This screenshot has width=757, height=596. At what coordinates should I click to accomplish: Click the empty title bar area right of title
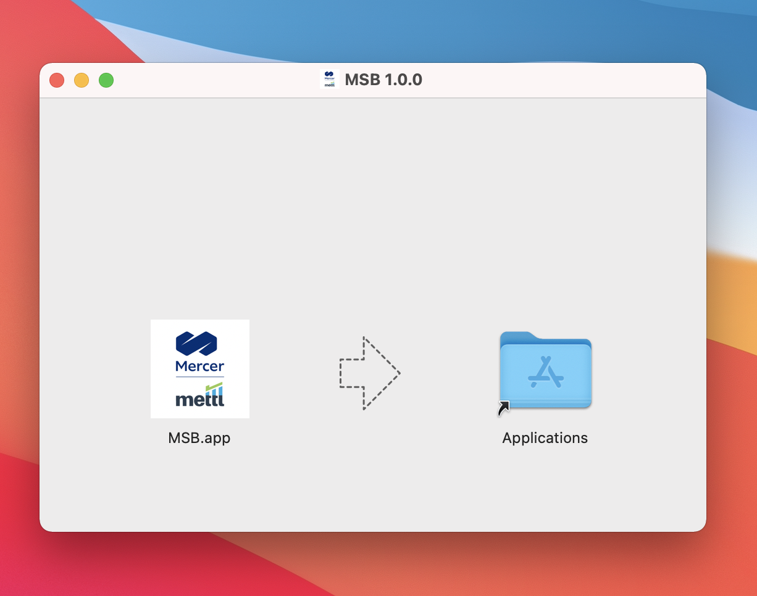point(556,80)
